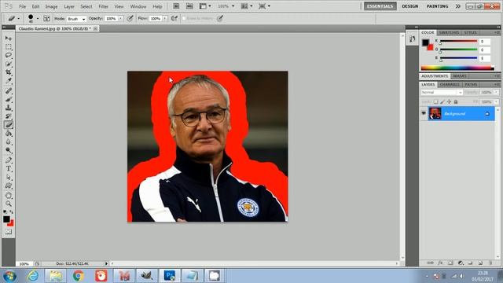This screenshot has width=503, height=283.
Task: Select the Paint Bucket tool
Action: coord(9,133)
